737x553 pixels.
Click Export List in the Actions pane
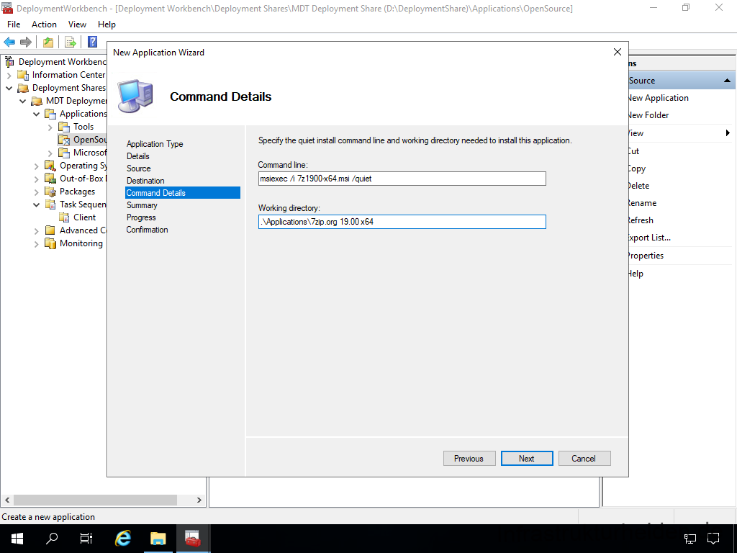pyautogui.click(x=650, y=238)
